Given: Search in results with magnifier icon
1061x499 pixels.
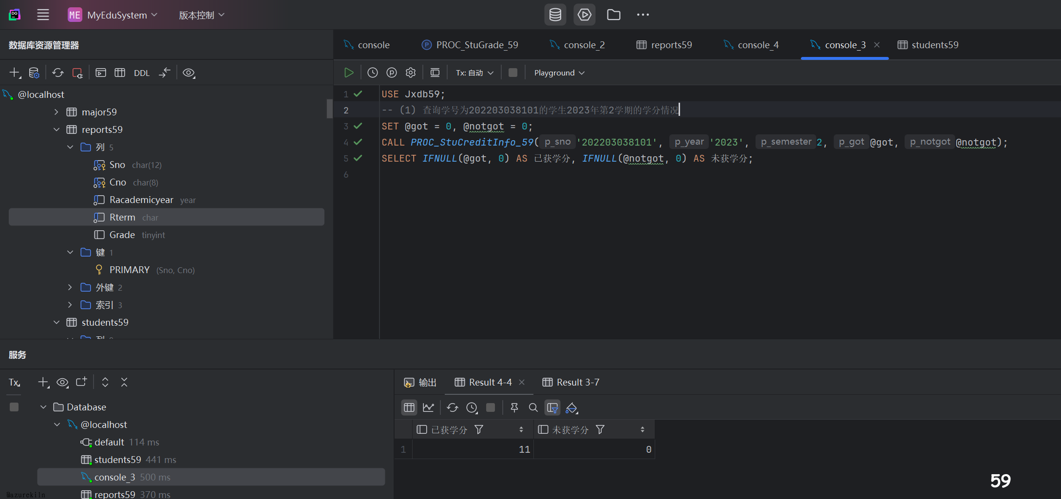Looking at the screenshot, I should pos(533,407).
